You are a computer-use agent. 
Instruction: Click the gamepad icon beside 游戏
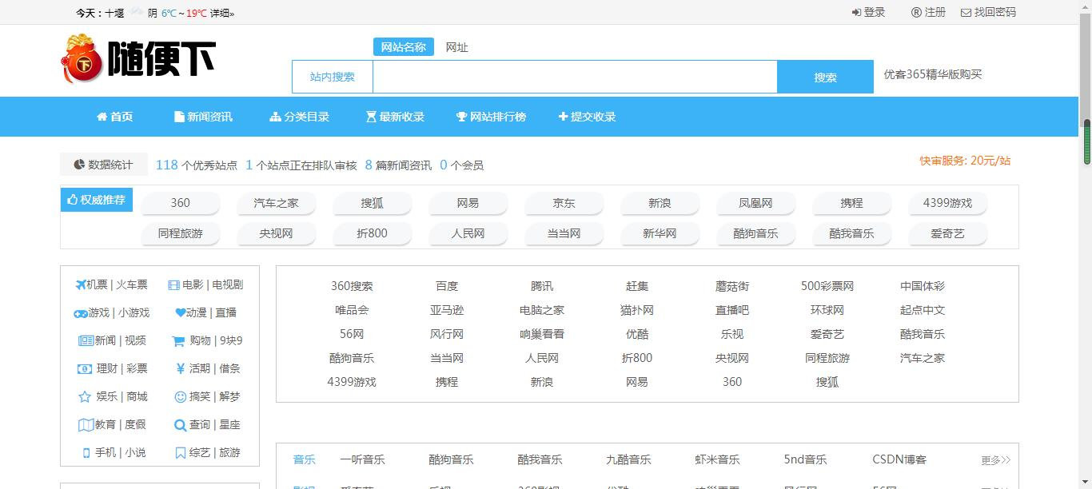click(x=81, y=313)
